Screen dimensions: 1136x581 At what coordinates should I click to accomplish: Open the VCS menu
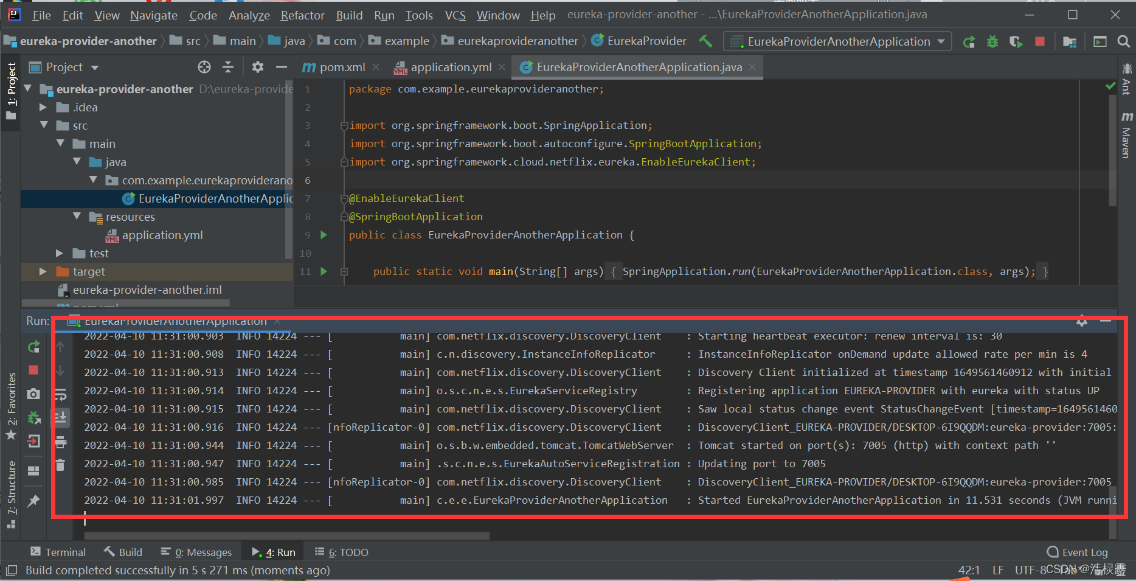[x=455, y=15]
